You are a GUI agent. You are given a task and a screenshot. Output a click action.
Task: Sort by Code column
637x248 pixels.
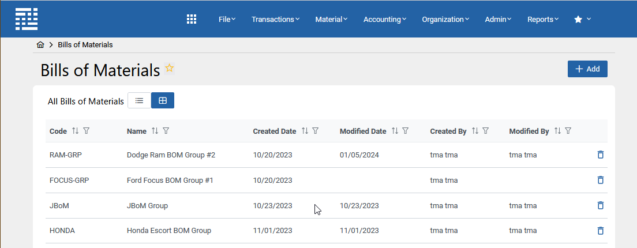coord(75,131)
